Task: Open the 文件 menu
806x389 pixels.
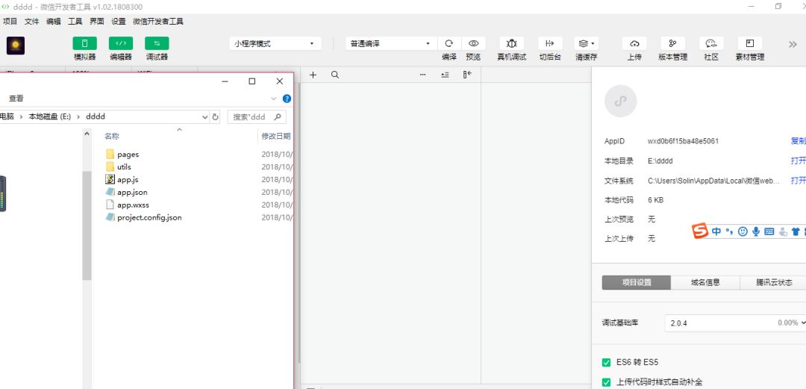Action: [x=32, y=21]
